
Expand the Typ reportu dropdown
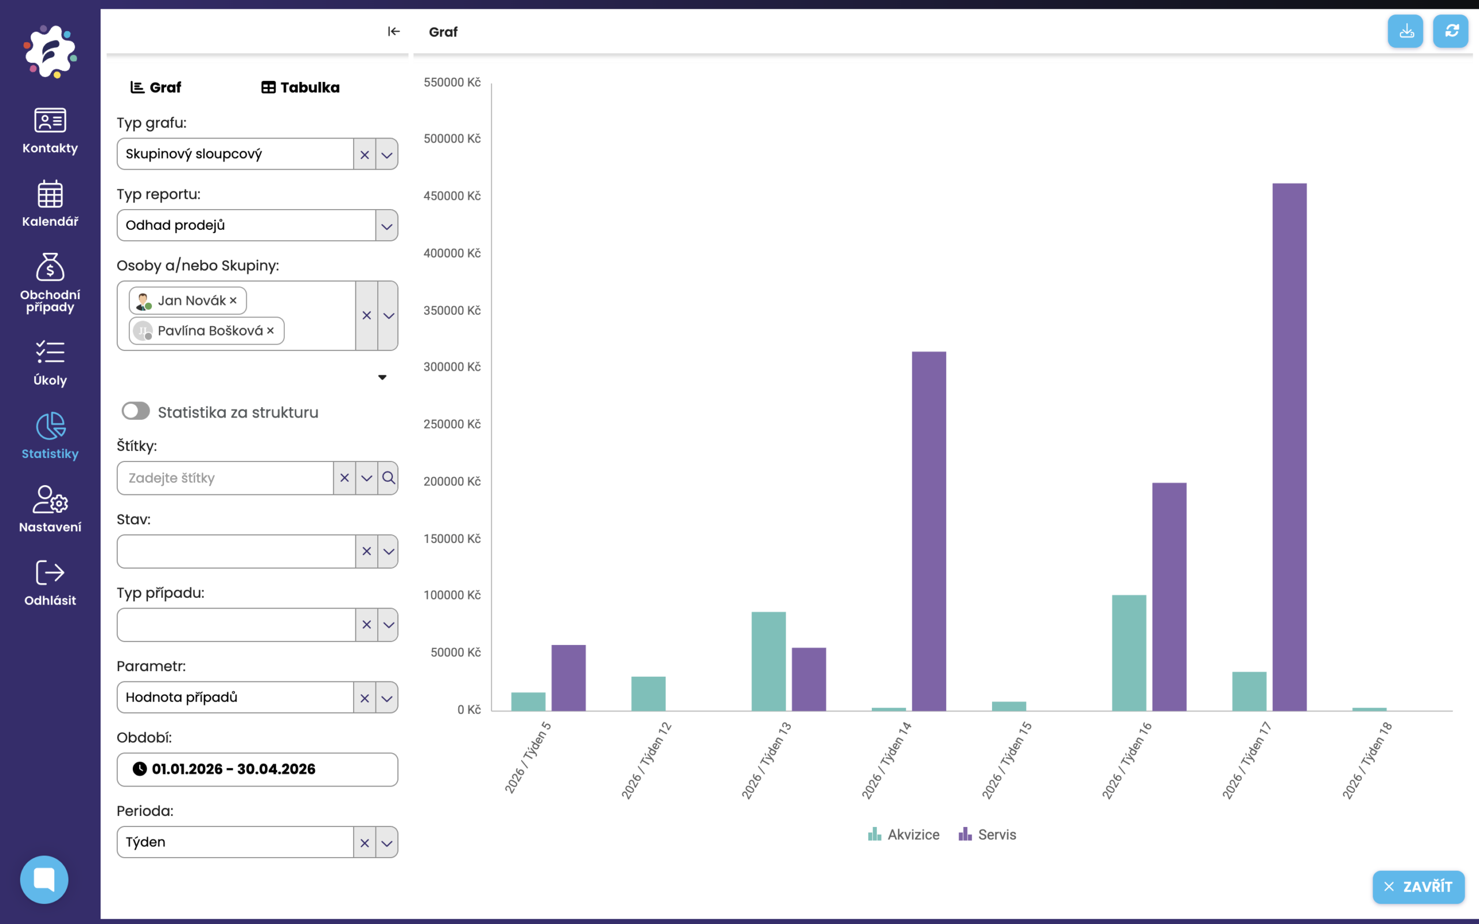coord(387,225)
